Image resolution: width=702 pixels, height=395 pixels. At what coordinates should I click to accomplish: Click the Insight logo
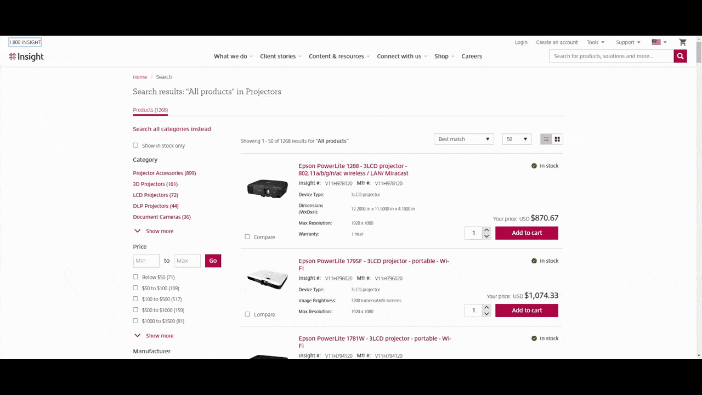(26, 57)
